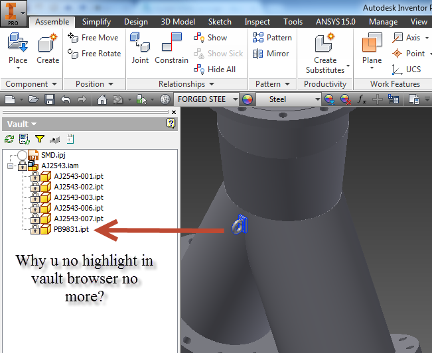
Task: Click the Vault filter funnel icon
Action: pos(40,139)
